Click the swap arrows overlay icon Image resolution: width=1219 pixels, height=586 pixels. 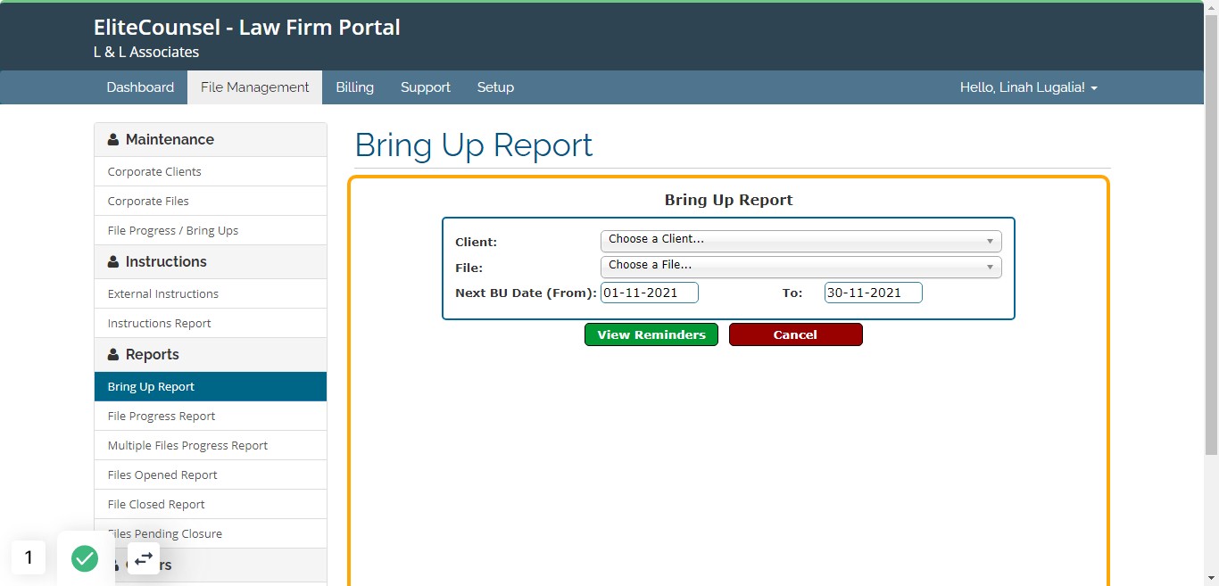pos(144,558)
